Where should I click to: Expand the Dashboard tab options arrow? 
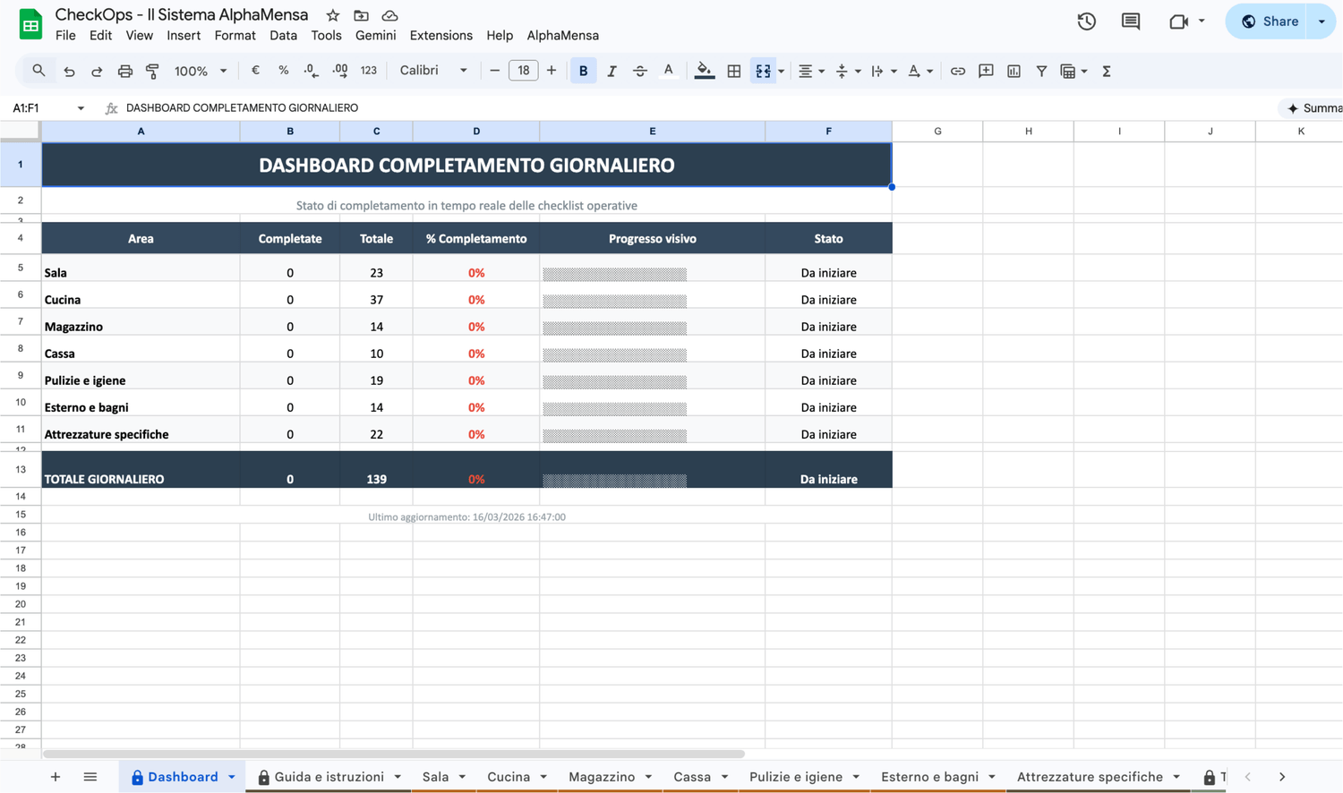click(232, 777)
